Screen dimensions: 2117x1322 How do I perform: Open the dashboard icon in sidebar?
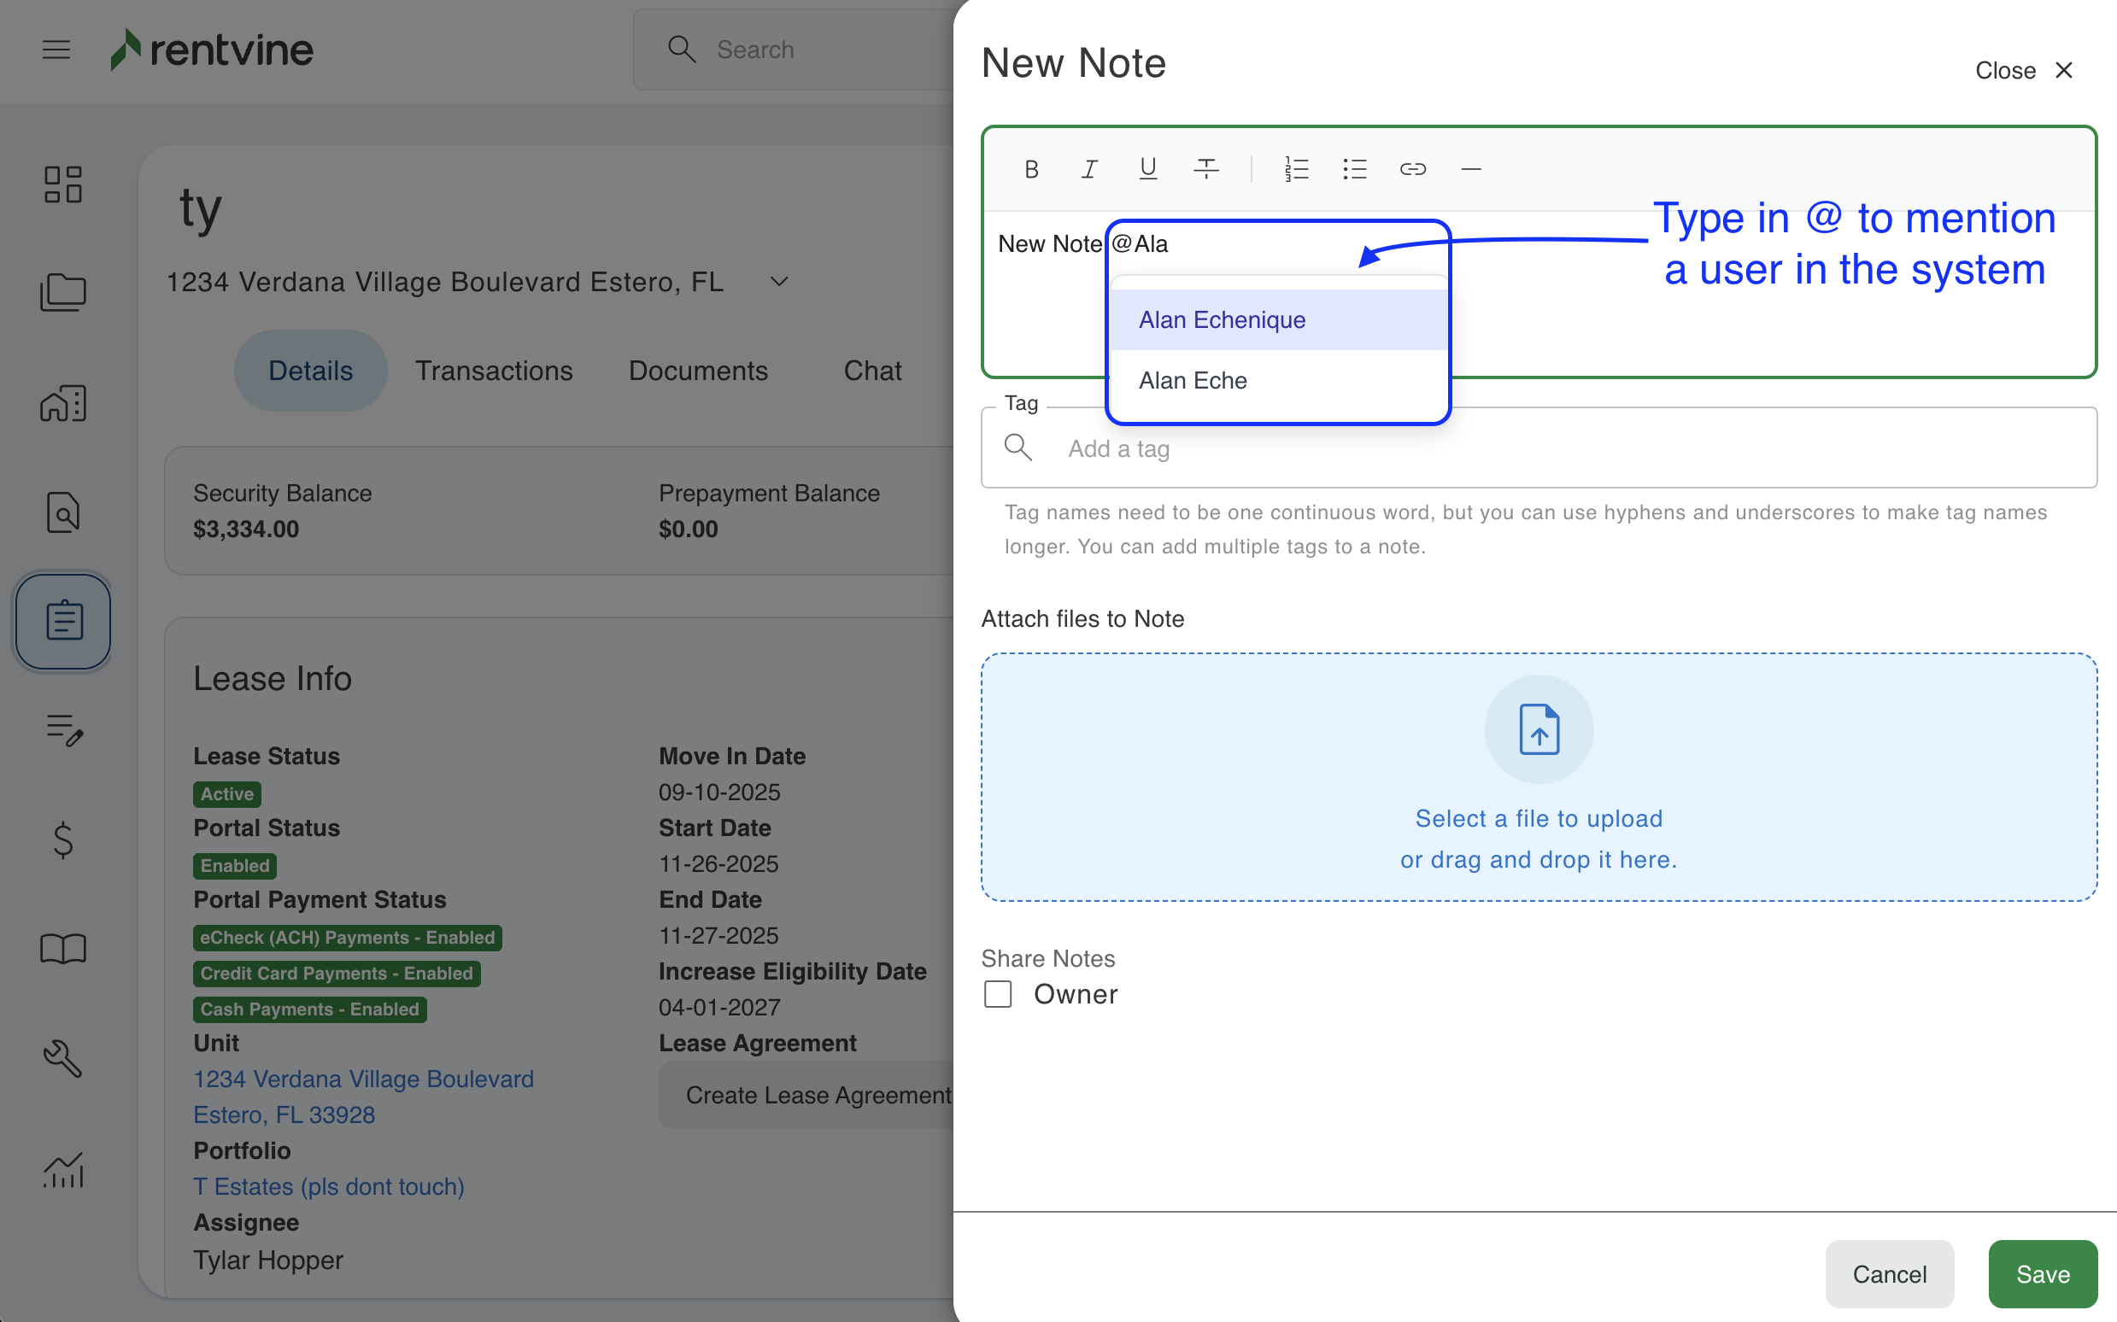[x=63, y=184]
